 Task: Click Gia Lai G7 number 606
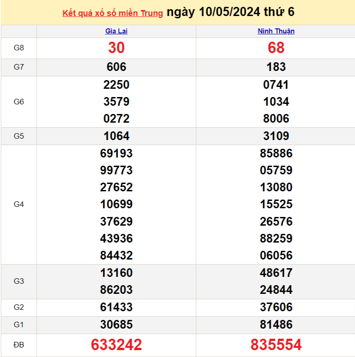tap(117, 67)
